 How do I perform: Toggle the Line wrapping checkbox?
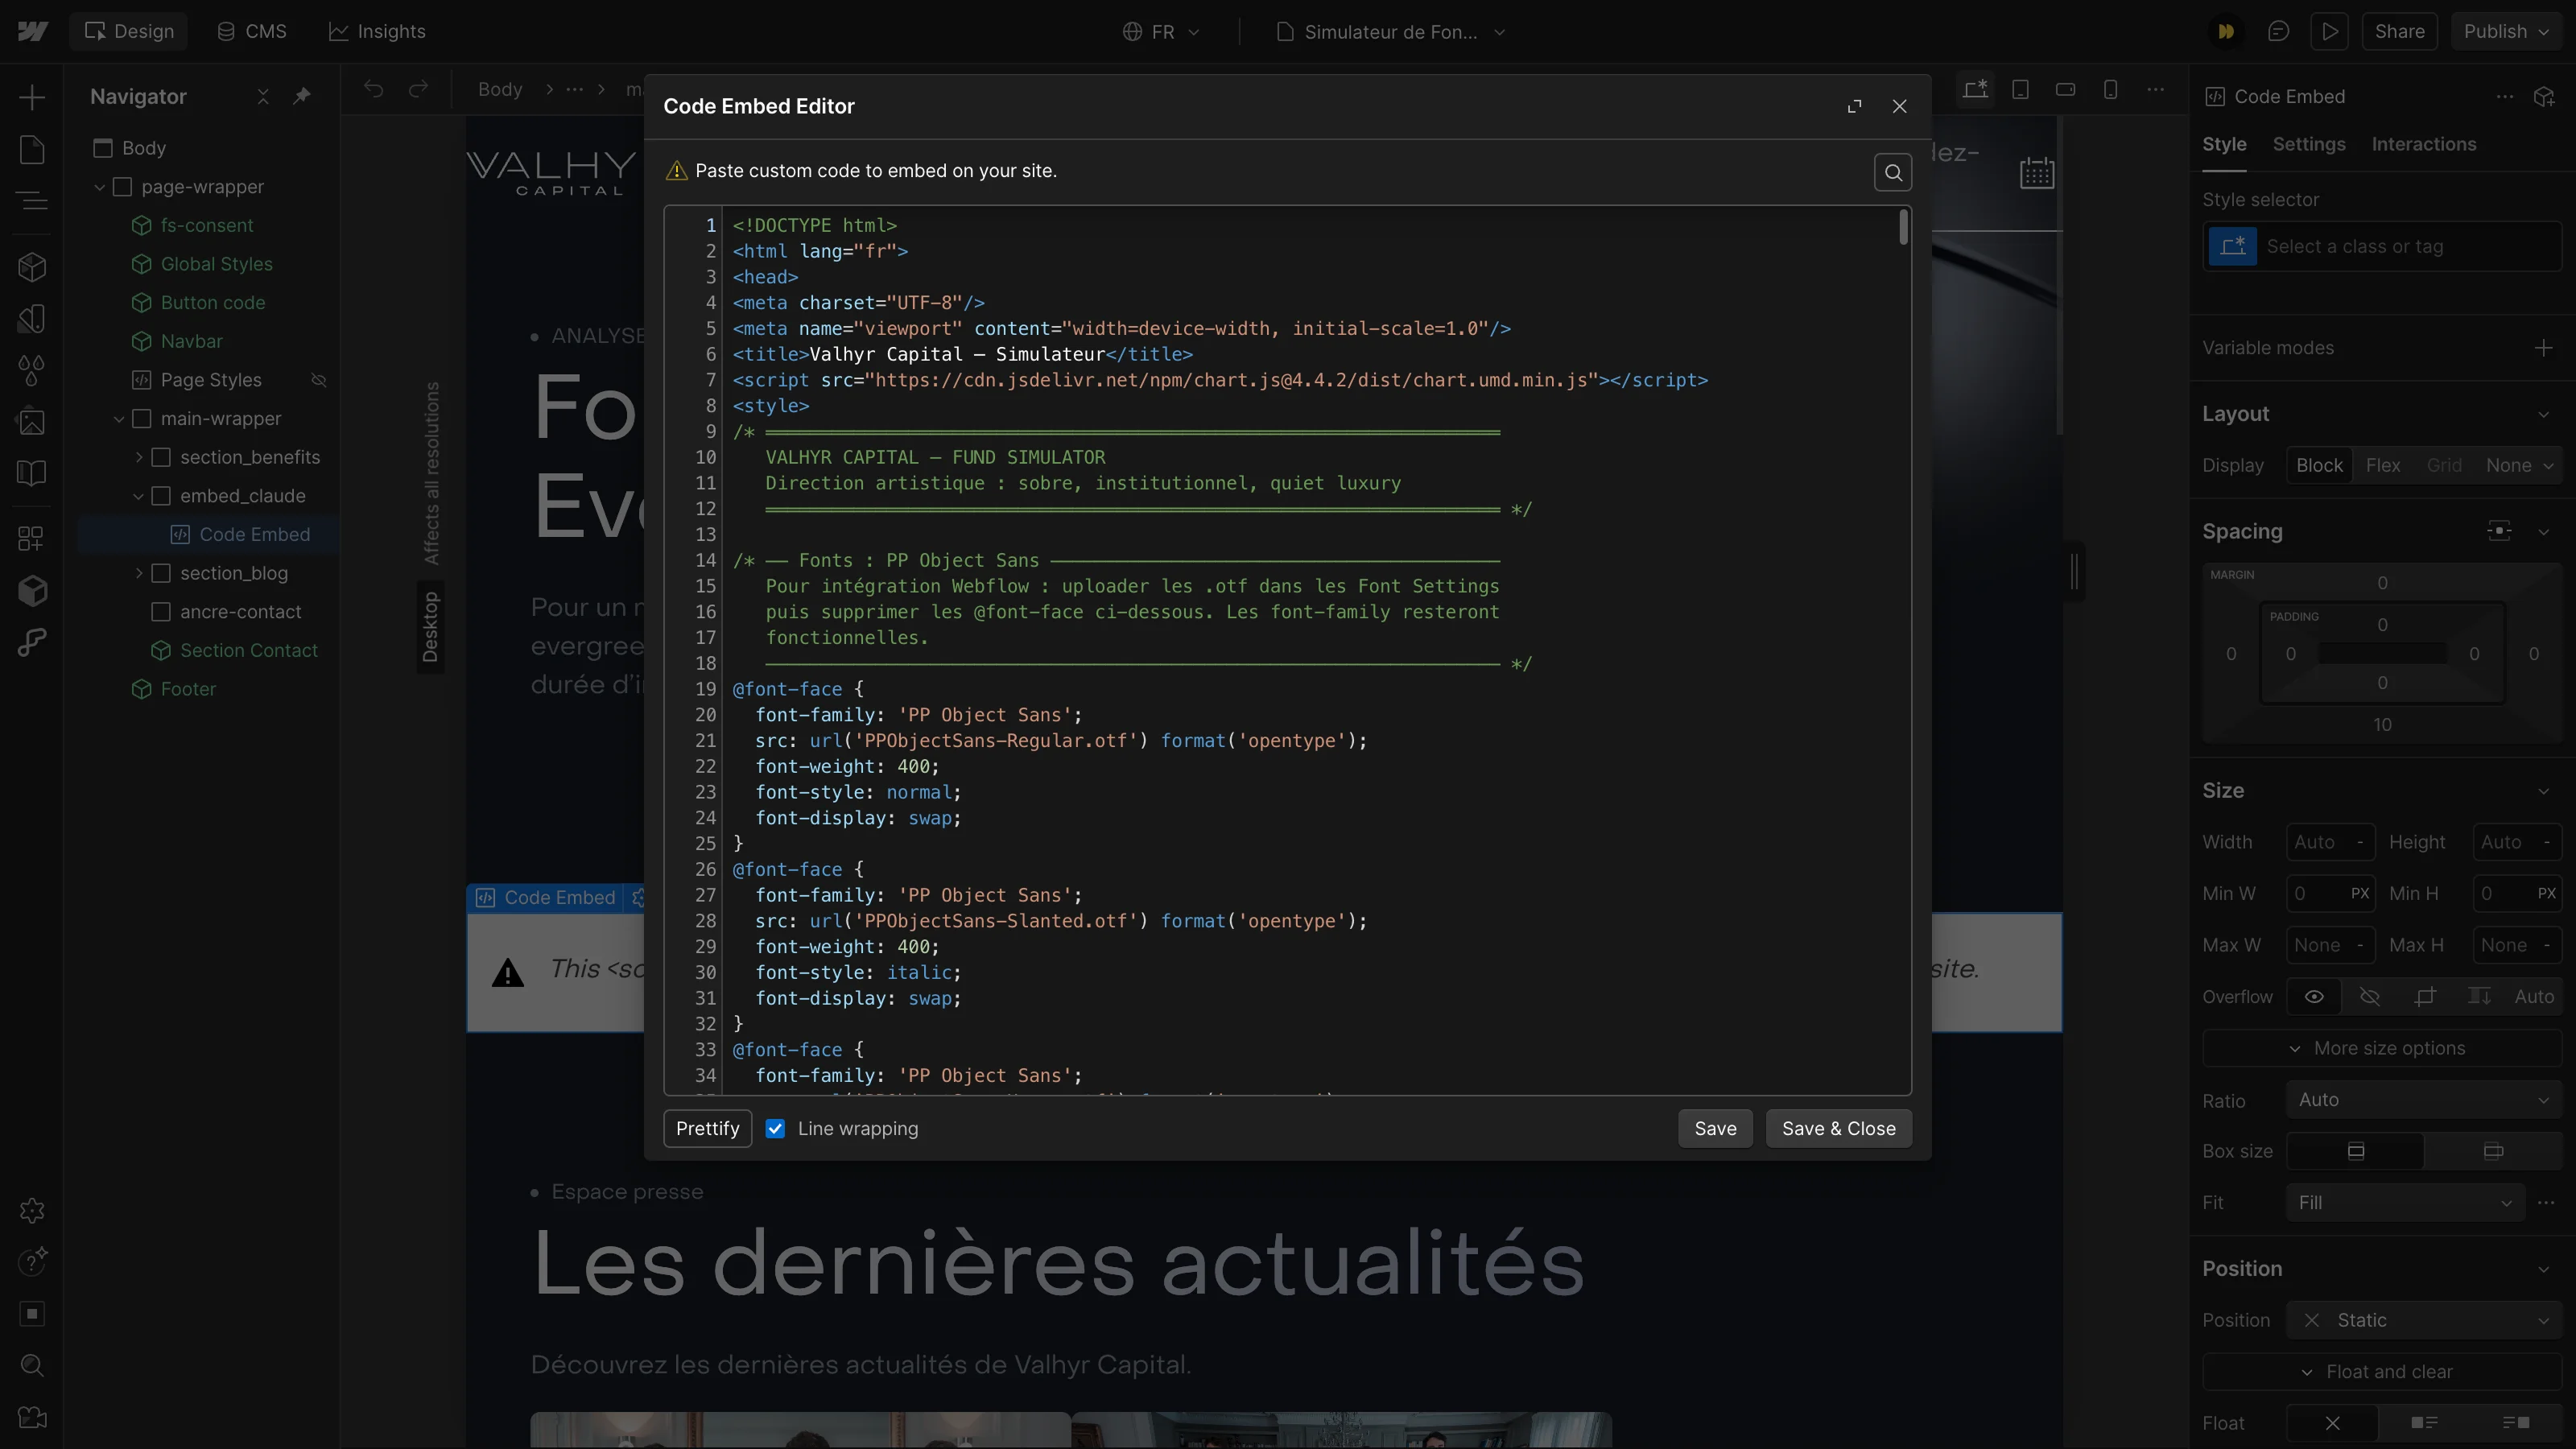[775, 1128]
